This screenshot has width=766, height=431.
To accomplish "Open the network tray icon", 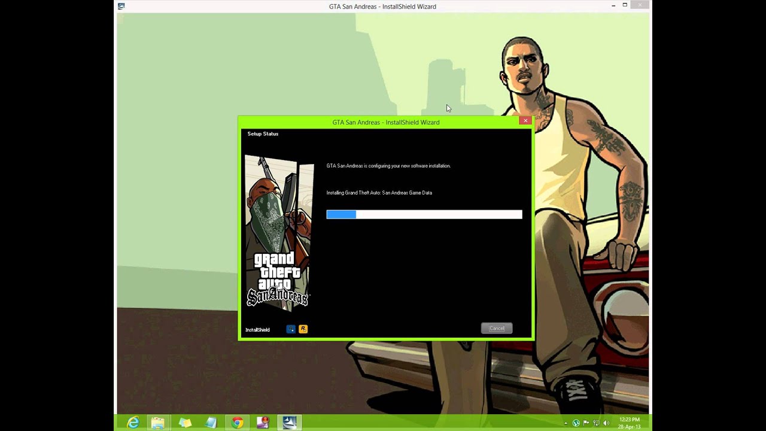I will [x=596, y=423].
